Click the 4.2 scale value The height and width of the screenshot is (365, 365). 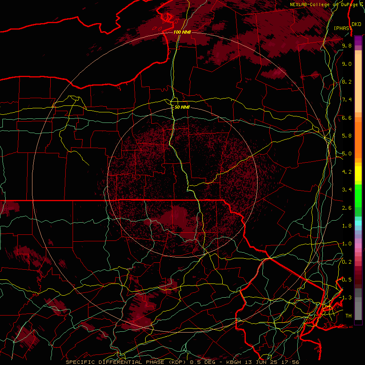(347, 172)
